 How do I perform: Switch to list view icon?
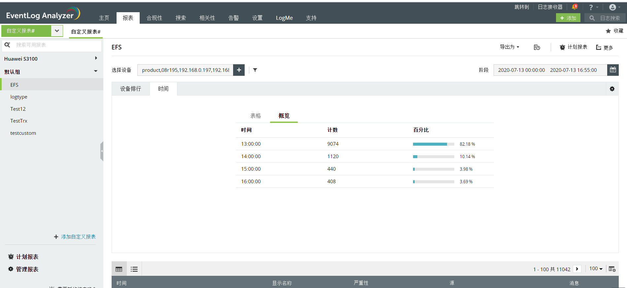coord(134,269)
